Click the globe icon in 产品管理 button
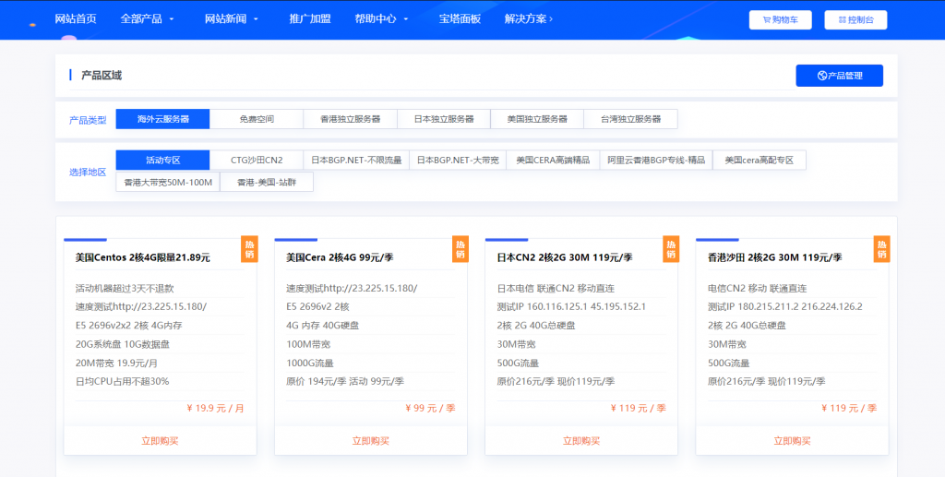 click(x=821, y=76)
